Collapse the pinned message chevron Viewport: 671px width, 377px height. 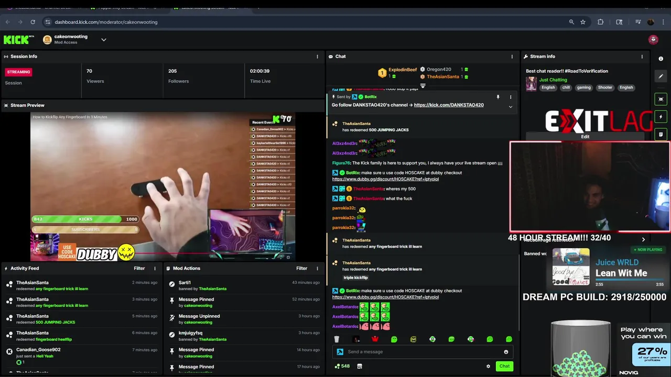tap(511, 107)
